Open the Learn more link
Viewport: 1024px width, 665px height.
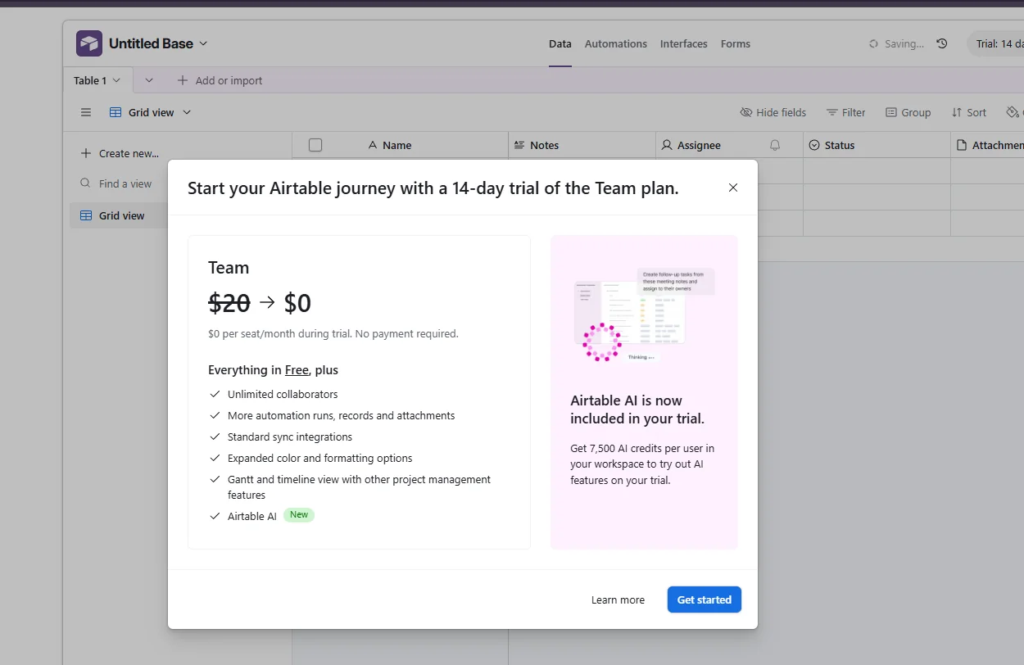tap(618, 599)
